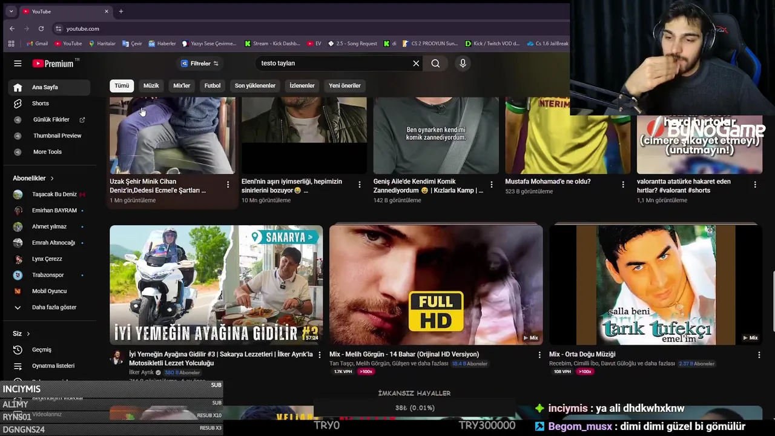
Task: Open the browser apps grid icon
Action: coord(11,44)
